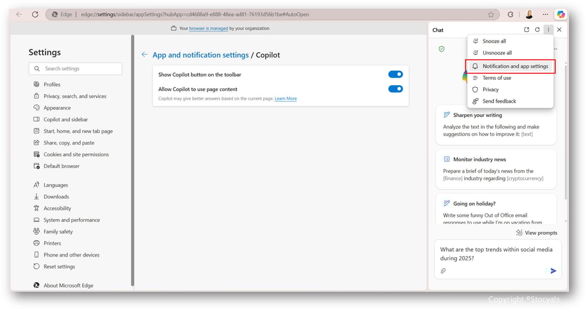
Task: Select the Going on holiday prompt card
Action: (496, 209)
